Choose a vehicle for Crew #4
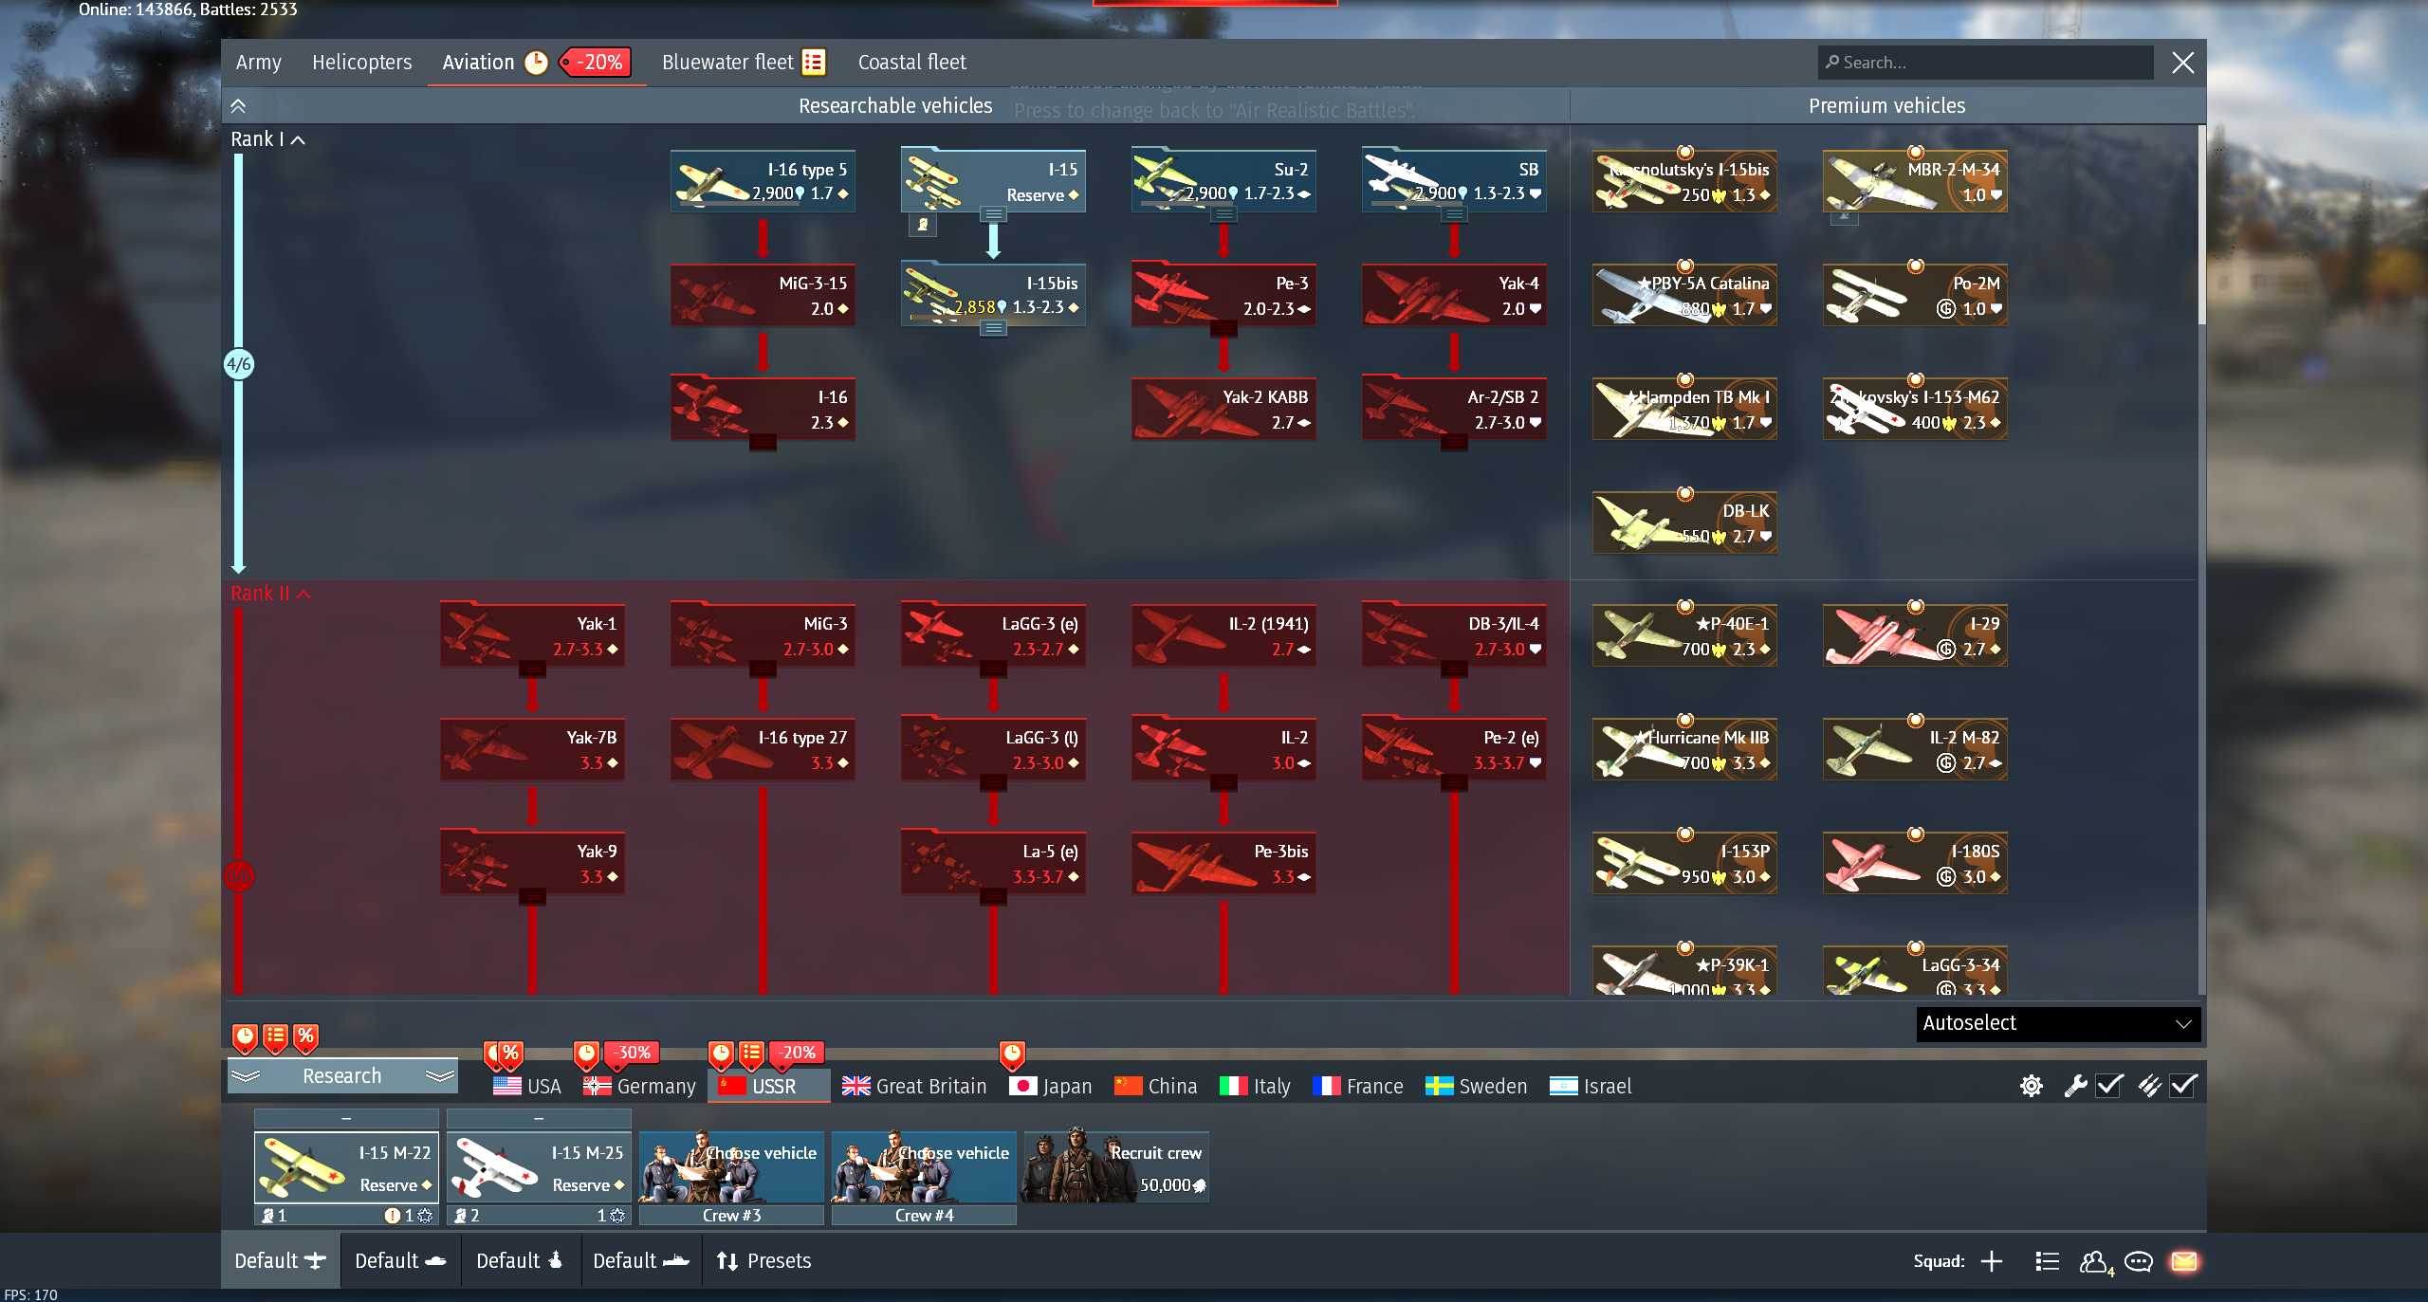This screenshot has width=2428, height=1302. point(924,1168)
